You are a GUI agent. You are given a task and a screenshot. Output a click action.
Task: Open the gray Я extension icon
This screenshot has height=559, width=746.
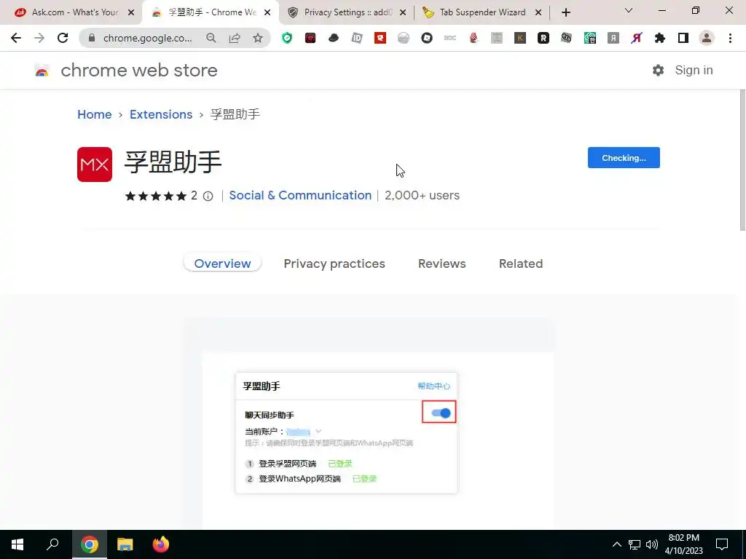[613, 38]
